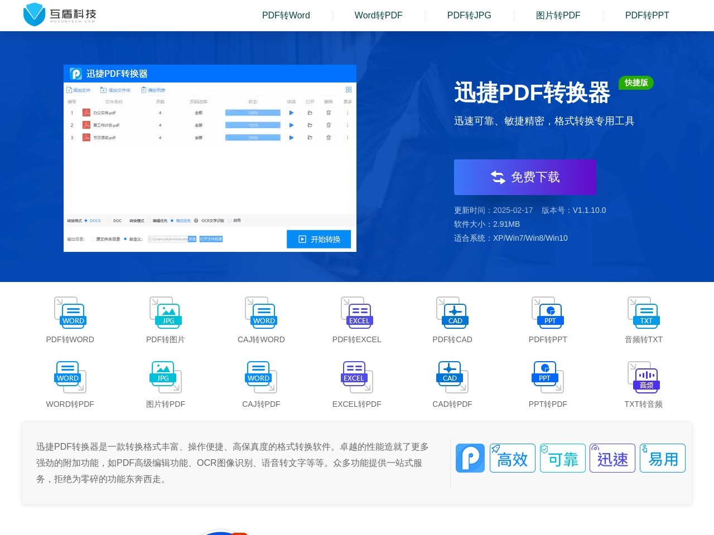
Task: Select the 格式优先 radio option
Action: [172, 221]
